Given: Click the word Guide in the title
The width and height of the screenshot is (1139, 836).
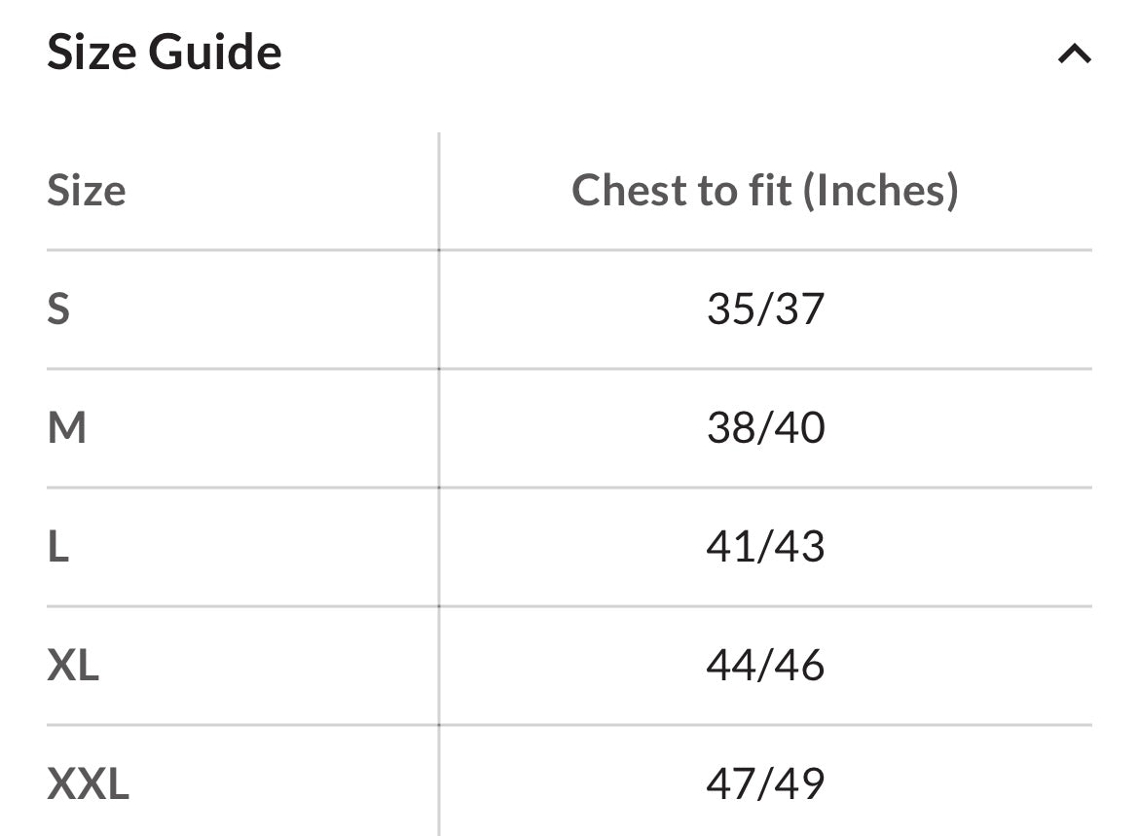Looking at the screenshot, I should coord(215,52).
